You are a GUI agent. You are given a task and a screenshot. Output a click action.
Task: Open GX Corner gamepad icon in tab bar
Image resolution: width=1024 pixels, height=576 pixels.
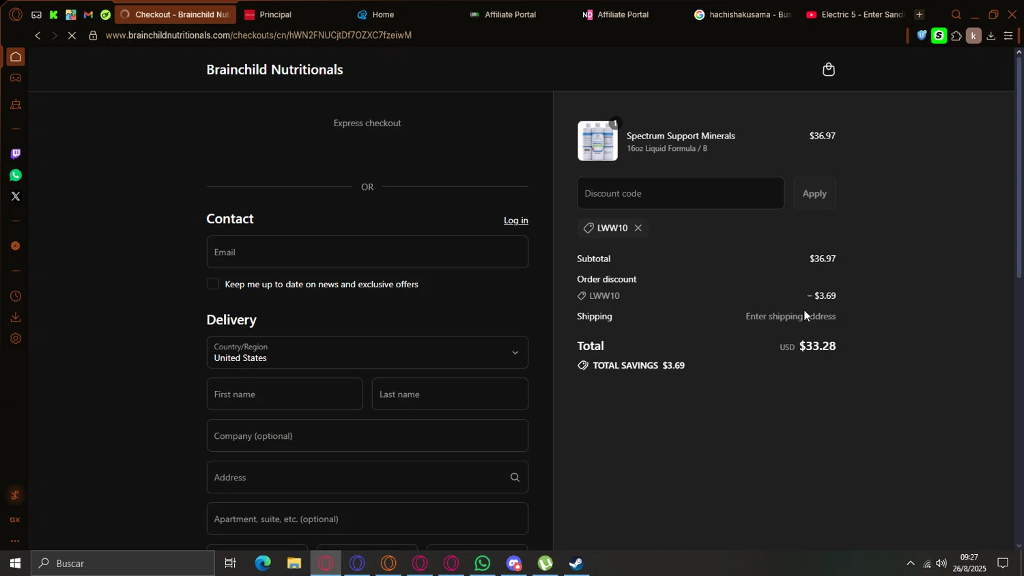36,14
